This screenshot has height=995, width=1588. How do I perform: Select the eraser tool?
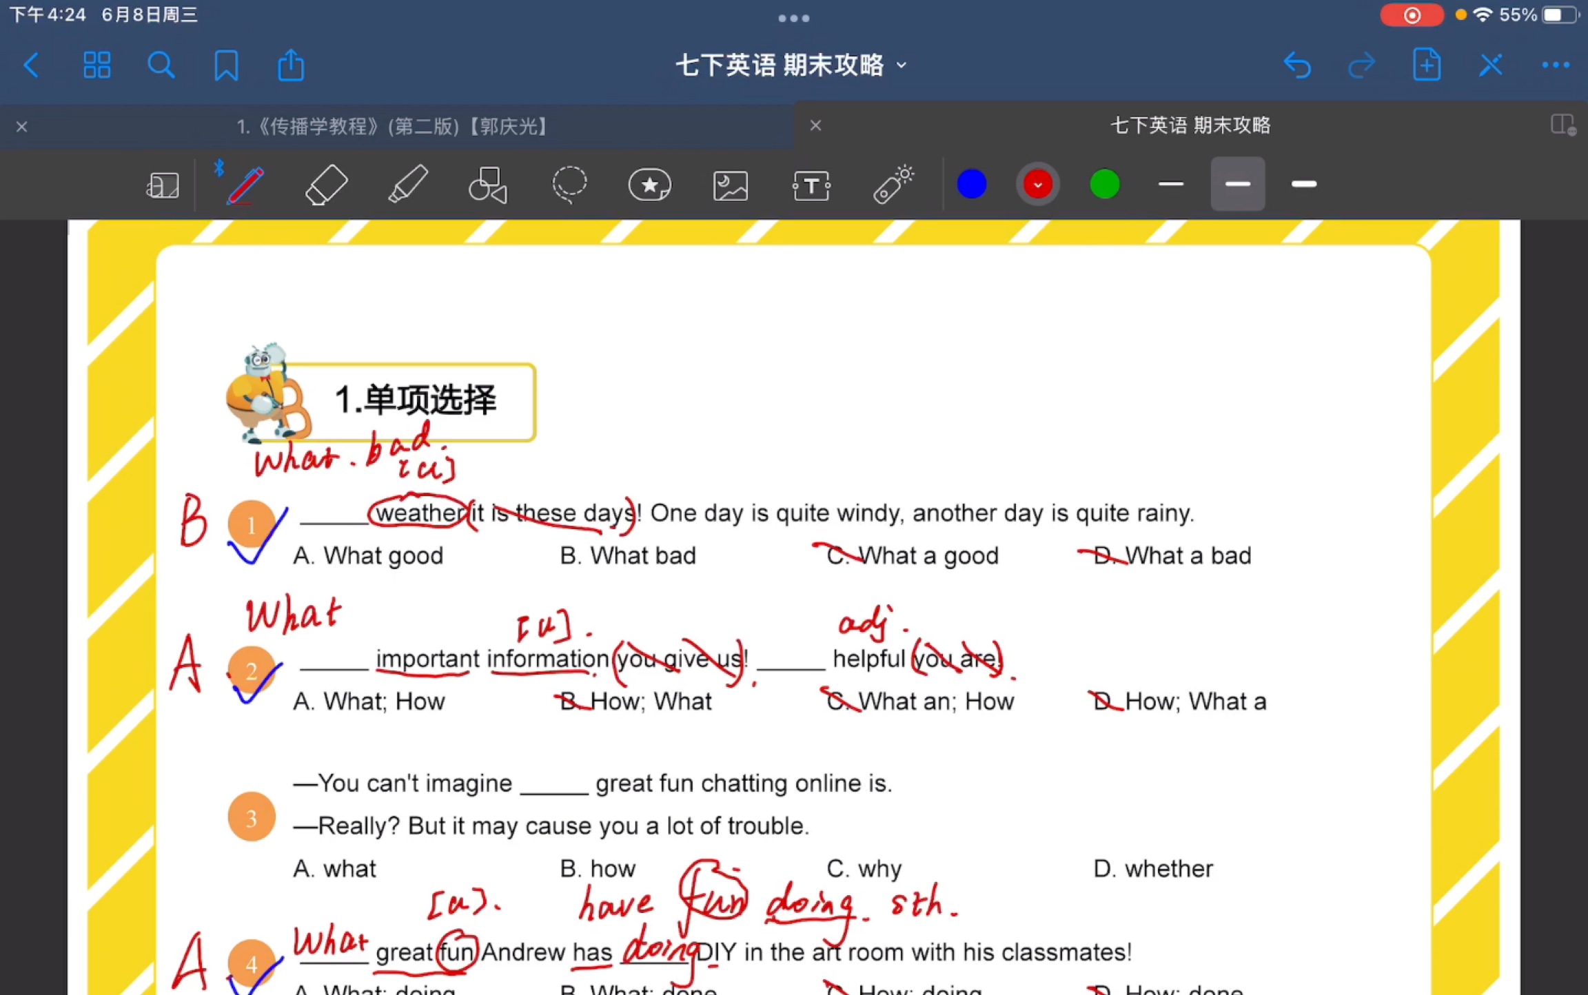tap(327, 183)
